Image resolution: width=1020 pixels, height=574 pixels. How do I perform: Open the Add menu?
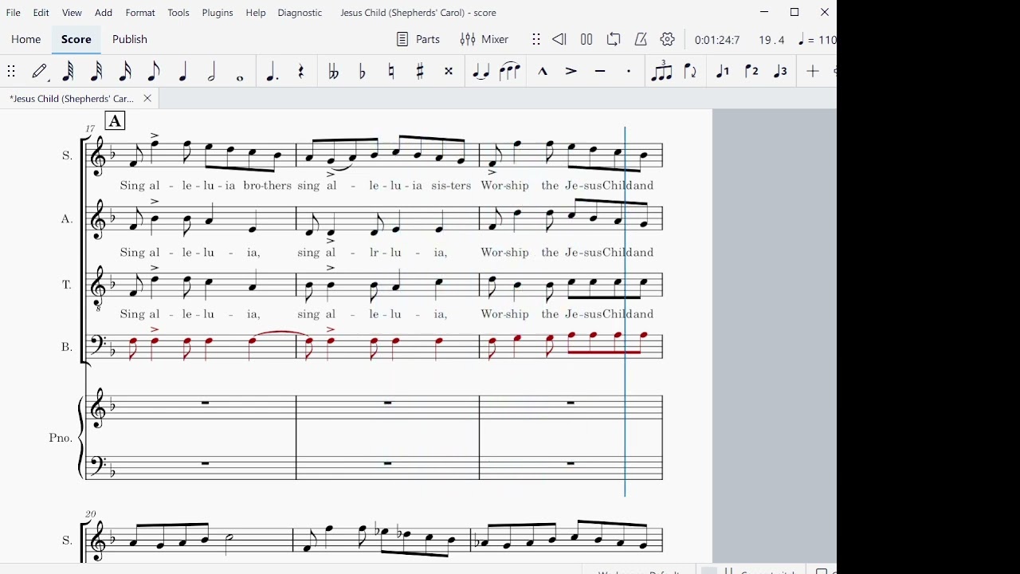pos(104,13)
